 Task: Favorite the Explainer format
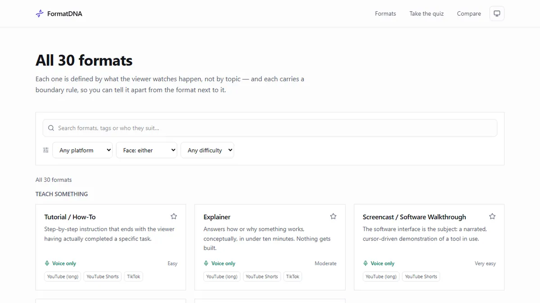333,216
